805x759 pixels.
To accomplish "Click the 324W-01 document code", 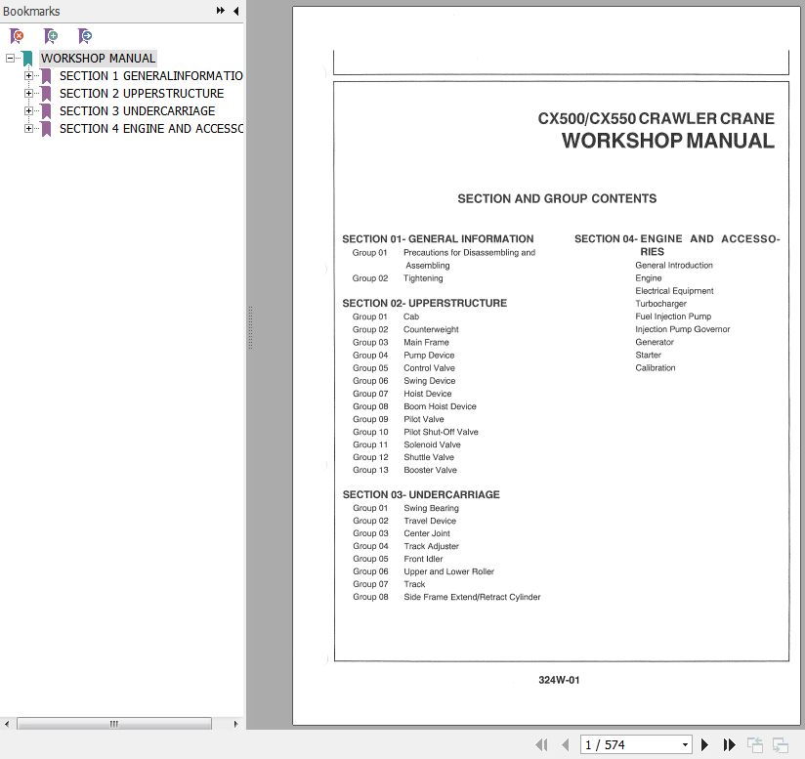I will (x=559, y=680).
